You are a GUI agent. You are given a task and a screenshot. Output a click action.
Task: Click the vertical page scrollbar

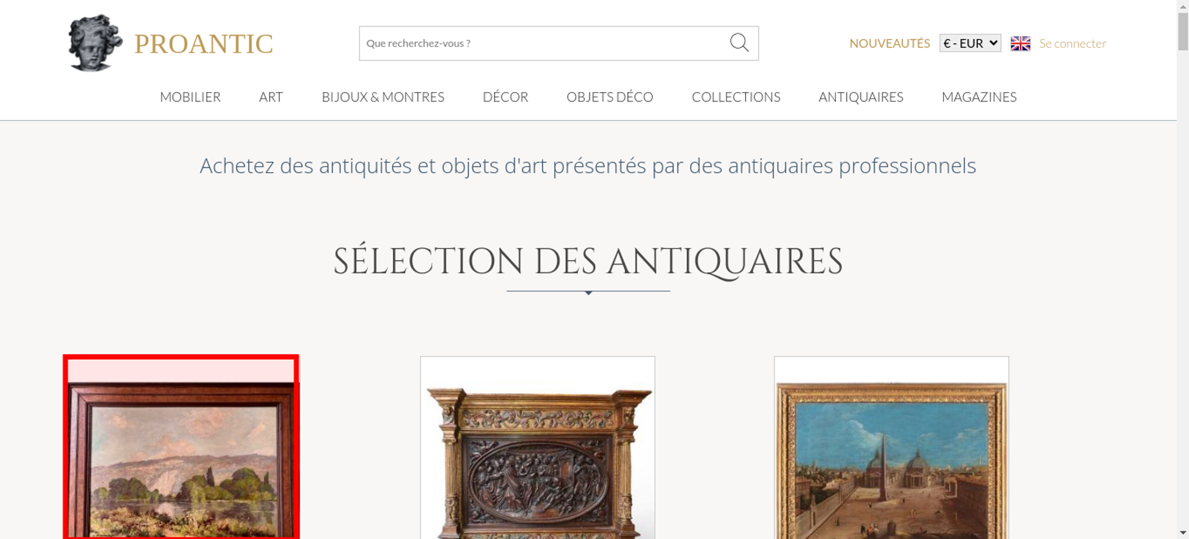[x=1183, y=269]
